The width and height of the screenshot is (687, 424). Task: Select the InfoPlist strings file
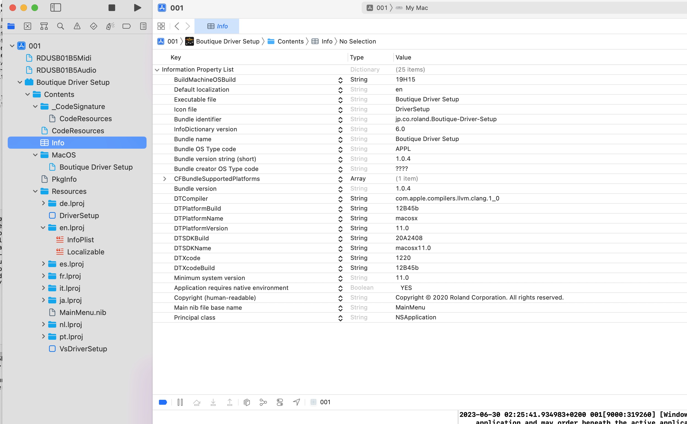75,240
